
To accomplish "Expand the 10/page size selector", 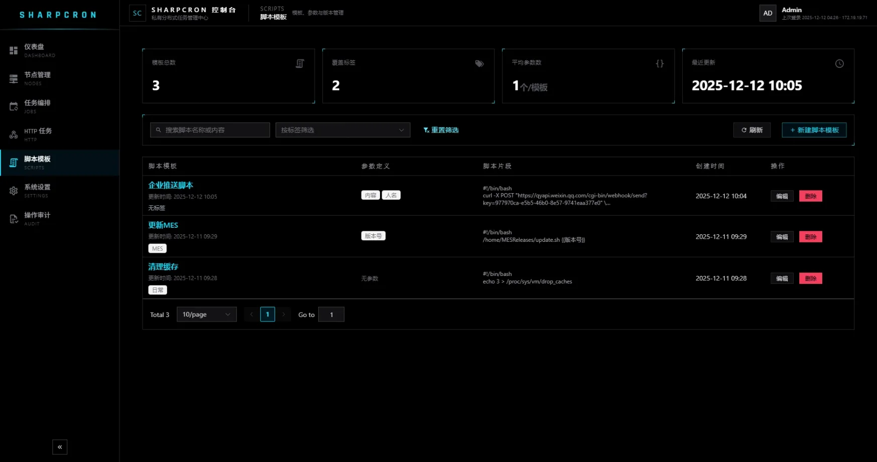I will click(x=206, y=315).
